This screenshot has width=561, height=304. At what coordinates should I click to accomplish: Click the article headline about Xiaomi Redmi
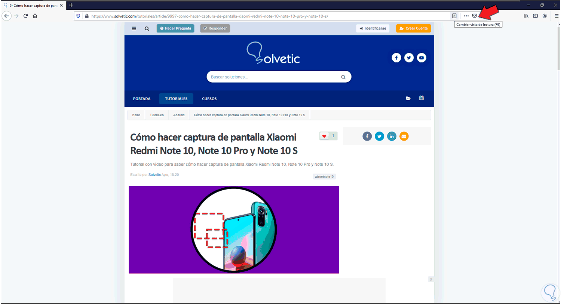[214, 144]
